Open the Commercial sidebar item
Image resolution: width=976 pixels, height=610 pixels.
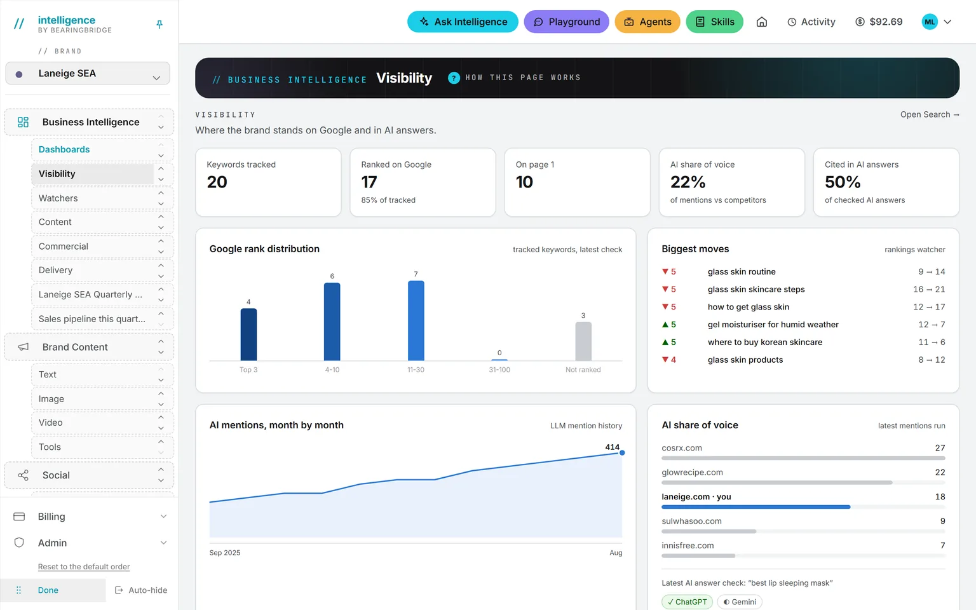tap(64, 247)
